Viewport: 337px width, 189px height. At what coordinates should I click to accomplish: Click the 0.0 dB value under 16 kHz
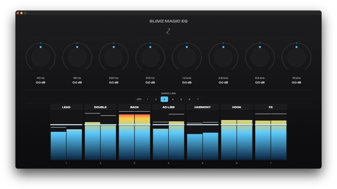click(296, 83)
